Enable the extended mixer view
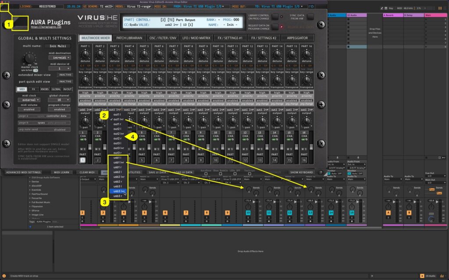 (x=64, y=75)
